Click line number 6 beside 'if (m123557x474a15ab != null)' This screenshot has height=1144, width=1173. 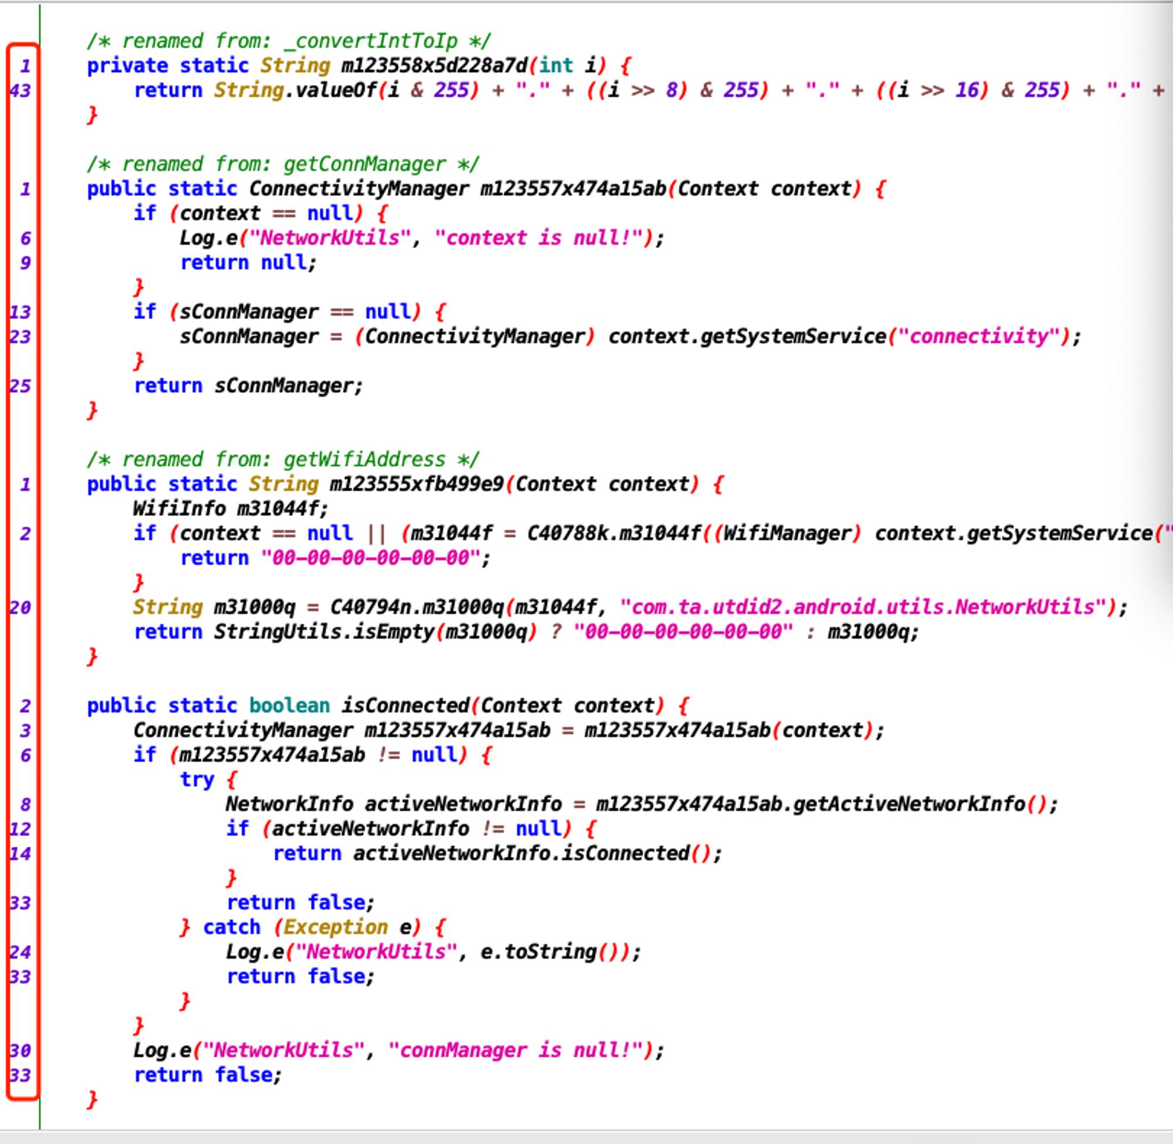coord(25,755)
